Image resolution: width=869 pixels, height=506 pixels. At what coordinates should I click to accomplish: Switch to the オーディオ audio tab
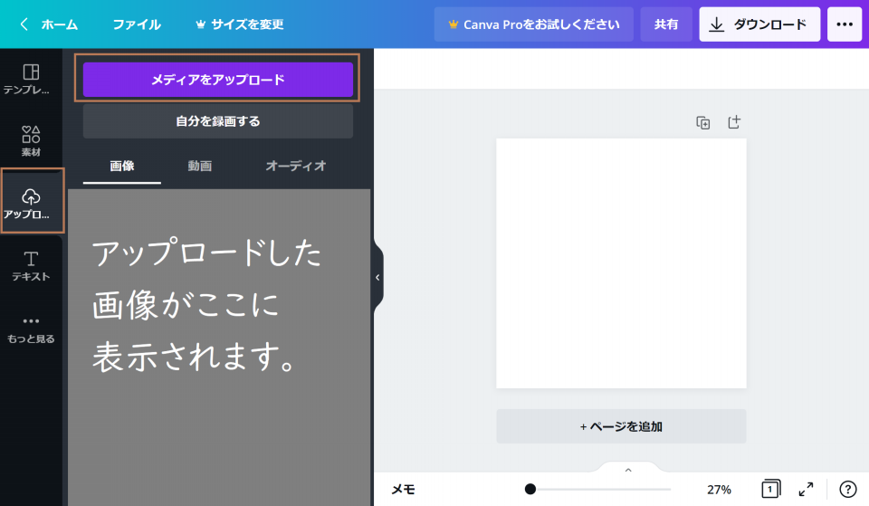295,167
